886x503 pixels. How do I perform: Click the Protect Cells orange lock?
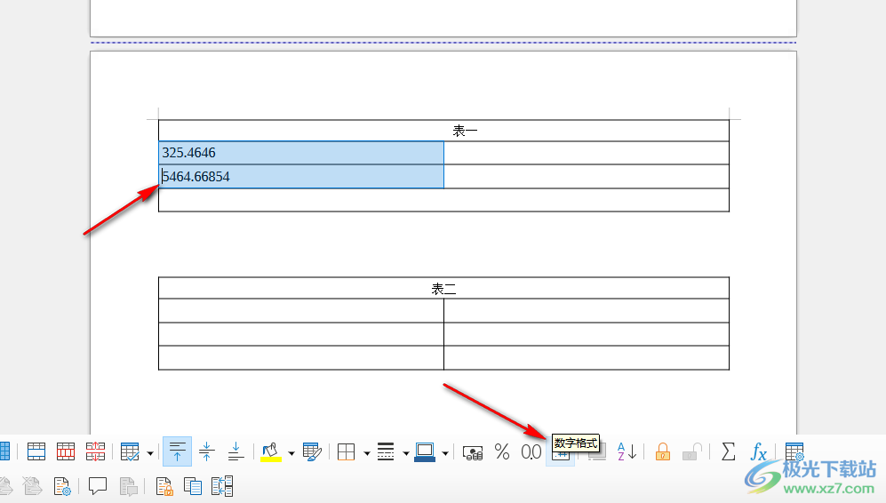tap(663, 452)
